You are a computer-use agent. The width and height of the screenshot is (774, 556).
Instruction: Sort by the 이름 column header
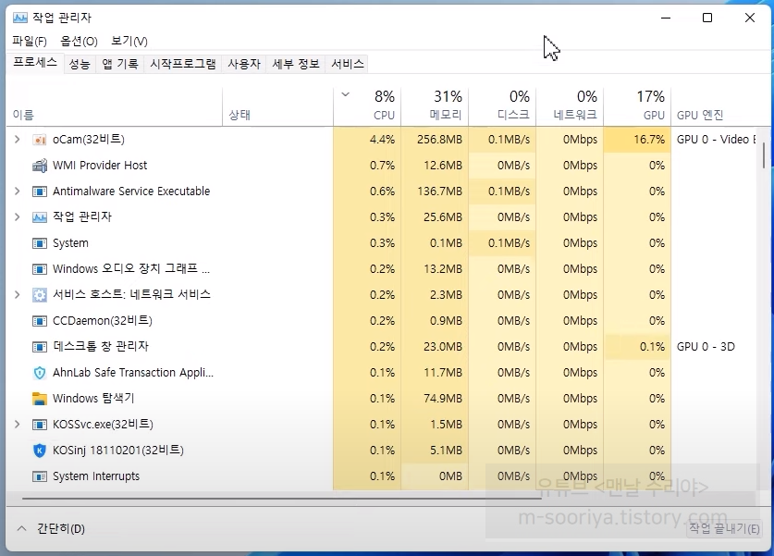pos(115,106)
